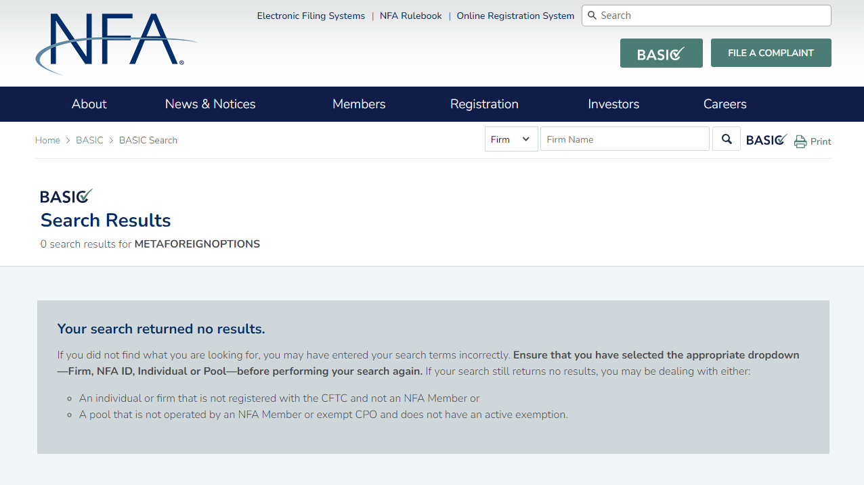Click the Search Results heading

(106, 221)
